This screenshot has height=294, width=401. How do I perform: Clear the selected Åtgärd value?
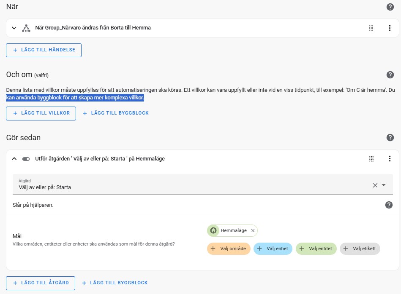[x=375, y=185]
